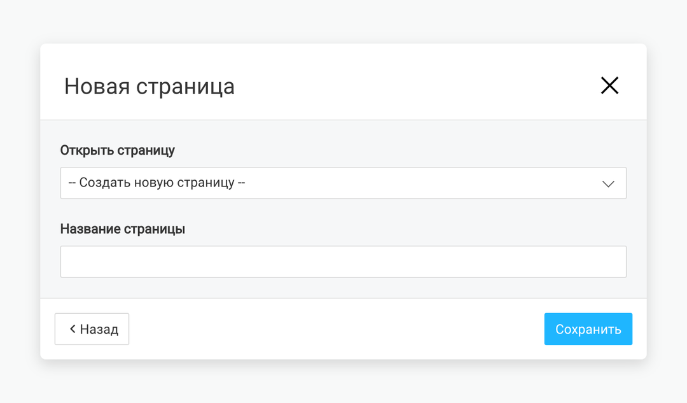The height and width of the screenshot is (403, 687).
Task: Click the Новая страница dialog title
Action: coord(149,86)
